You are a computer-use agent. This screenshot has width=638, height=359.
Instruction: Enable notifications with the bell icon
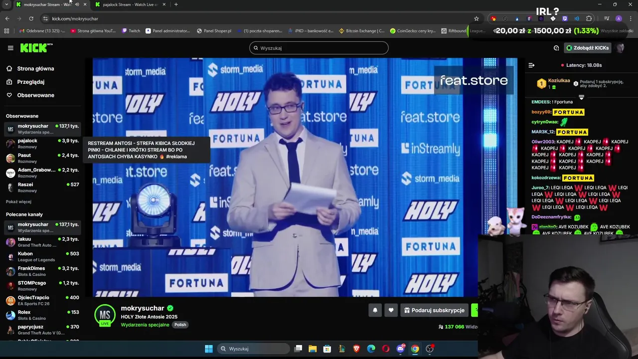[x=375, y=310]
